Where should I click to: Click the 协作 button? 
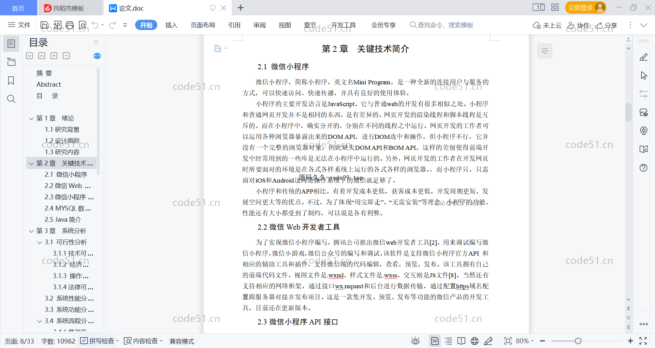coord(579,25)
